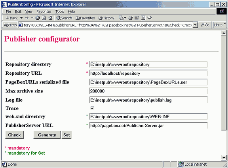Open the Forward history dropdown arrow
The height and width of the screenshot is (168, 228).
(x=32, y=18)
